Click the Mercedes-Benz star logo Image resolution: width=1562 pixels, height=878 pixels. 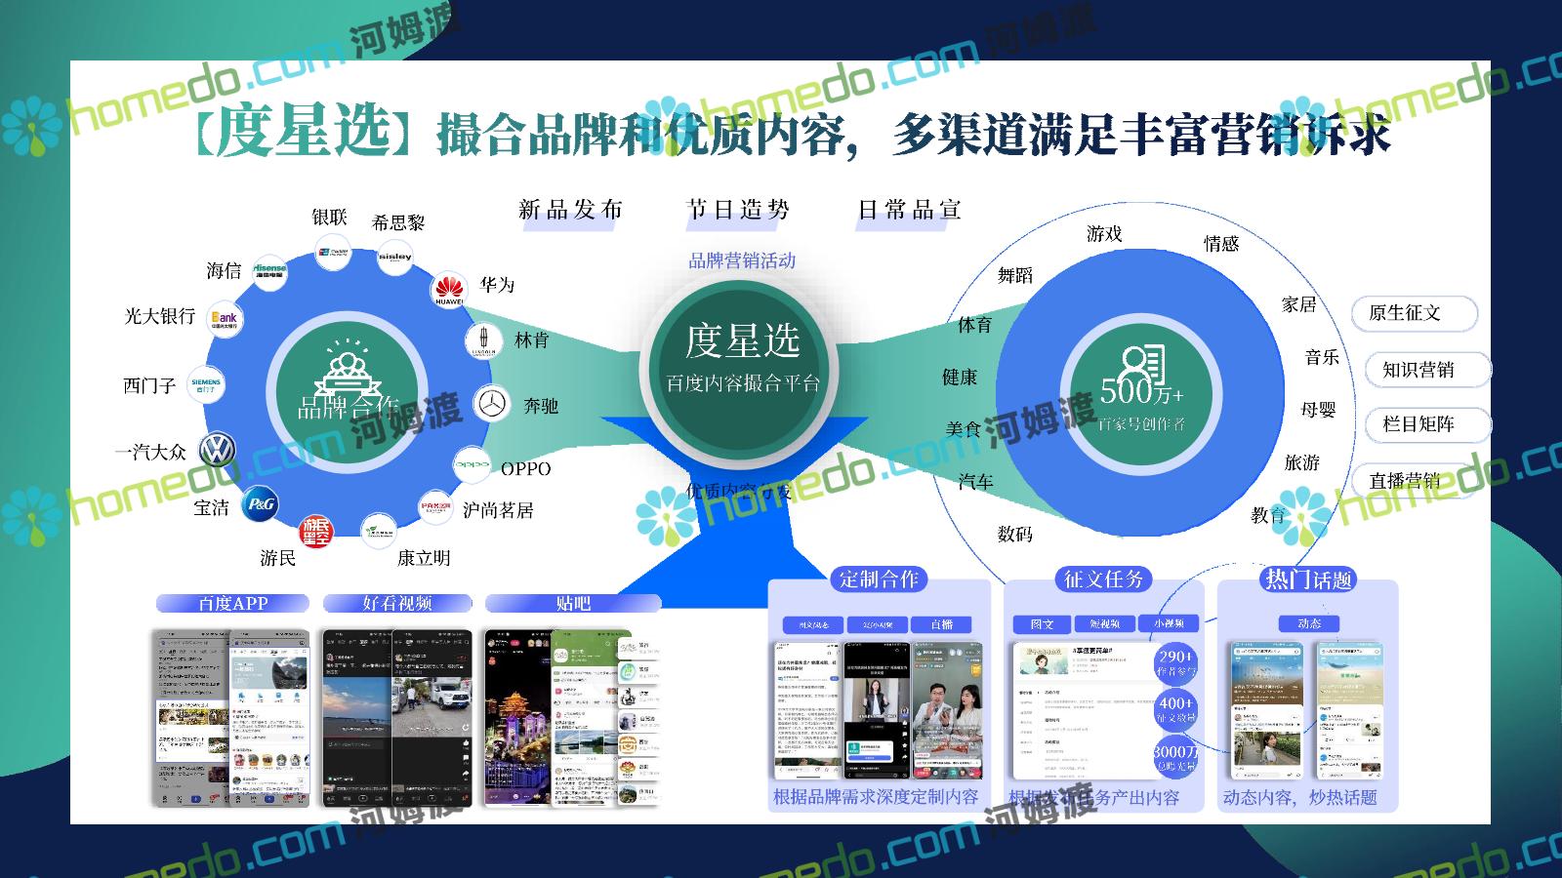tap(491, 403)
